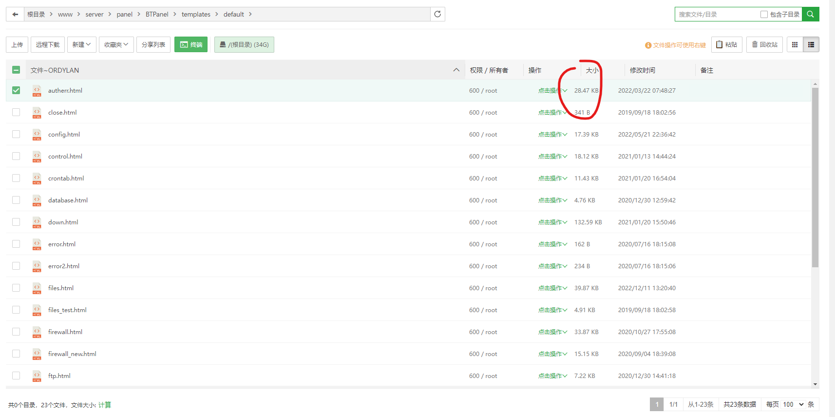The height and width of the screenshot is (417, 835).
Task: Check the control.html checkbox
Action: click(16, 156)
